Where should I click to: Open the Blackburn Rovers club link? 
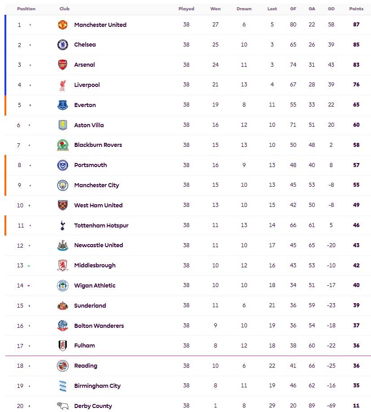98,145
